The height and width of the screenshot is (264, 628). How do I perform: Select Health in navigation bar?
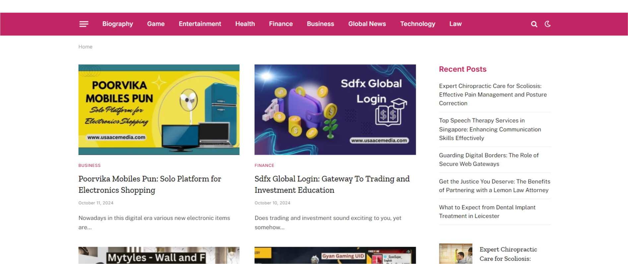tap(245, 24)
